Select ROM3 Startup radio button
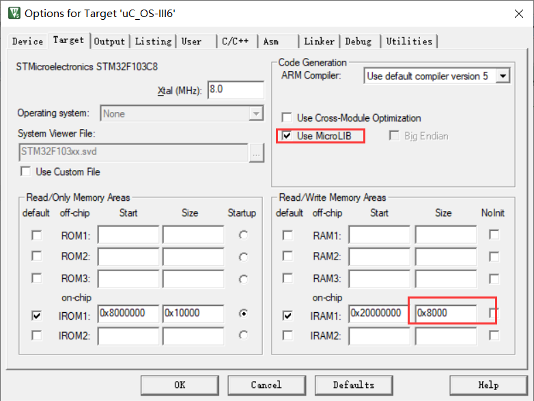Viewport: 534px width, 401px height. [243, 279]
